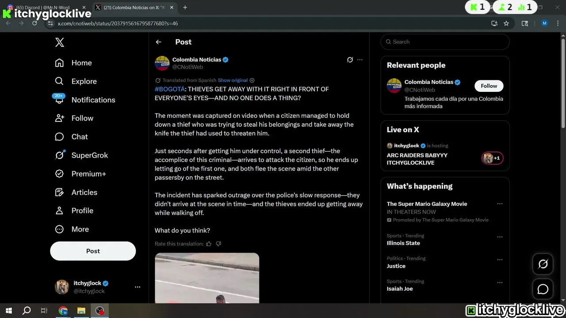The image size is (566, 318).
Task: Bookmark this page star icon
Action: tap(506, 23)
